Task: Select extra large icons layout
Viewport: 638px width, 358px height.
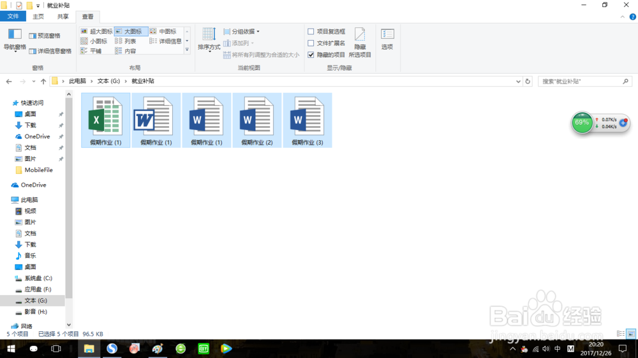Action: tap(97, 31)
